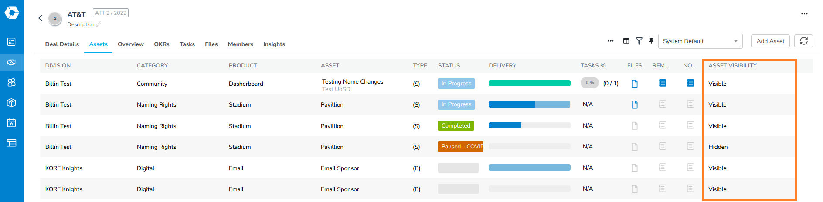Image resolution: width=823 pixels, height=202 pixels.
Task: Open reminders icon for the second In Progress Pavillion row
Action: [663, 104]
